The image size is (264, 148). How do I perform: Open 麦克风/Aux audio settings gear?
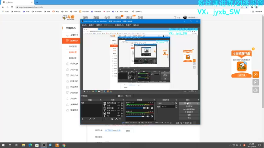[x=152, y=108]
